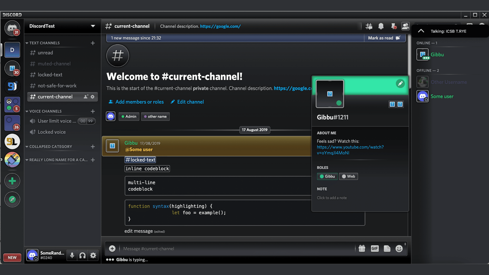
Task: Open the server icon with badge 30
Action: [x=12, y=68]
